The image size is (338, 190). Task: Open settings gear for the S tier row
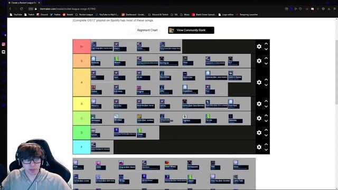pyautogui.click(x=259, y=61)
